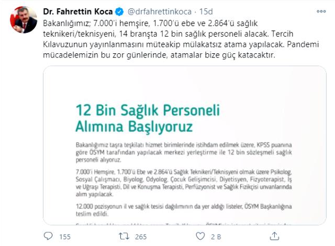The height and width of the screenshot is (246, 335).
Task: View the 155 replies count
Action: tap(65, 237)
